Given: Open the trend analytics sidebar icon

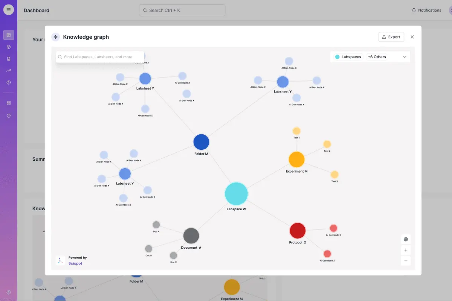Looking at the screenshot, I should (9, 70).
